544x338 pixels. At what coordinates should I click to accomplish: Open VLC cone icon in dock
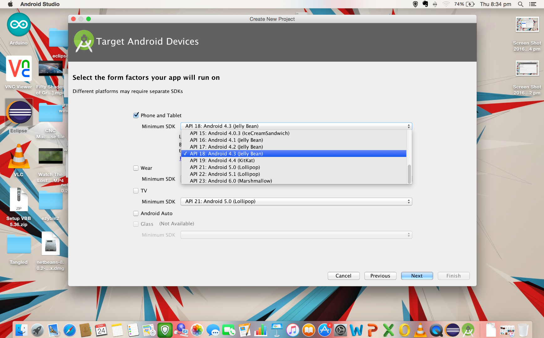pos(420,330)
